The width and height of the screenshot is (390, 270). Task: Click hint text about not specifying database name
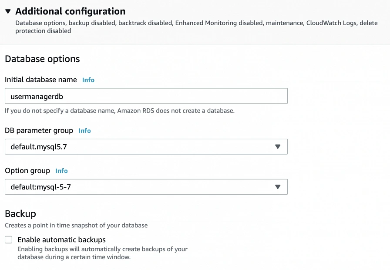[x=120, y=111]
